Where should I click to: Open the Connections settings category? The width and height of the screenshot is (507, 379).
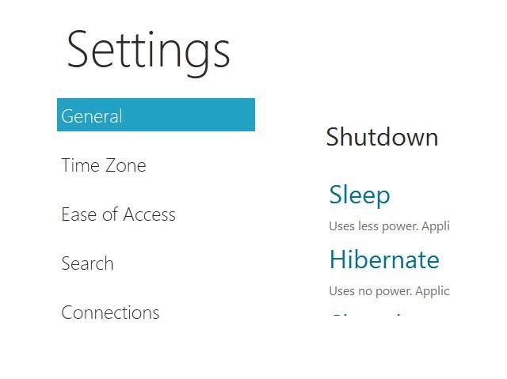tap(110, 313)
